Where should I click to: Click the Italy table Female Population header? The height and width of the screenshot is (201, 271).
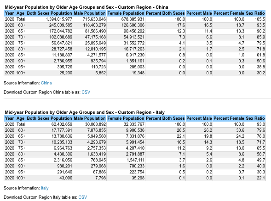coord(126,118)
